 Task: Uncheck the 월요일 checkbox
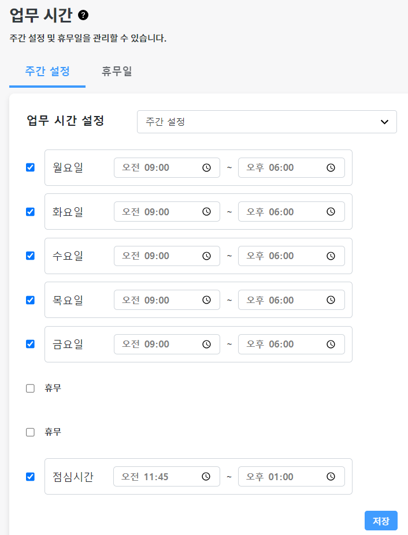coord(30,167)
